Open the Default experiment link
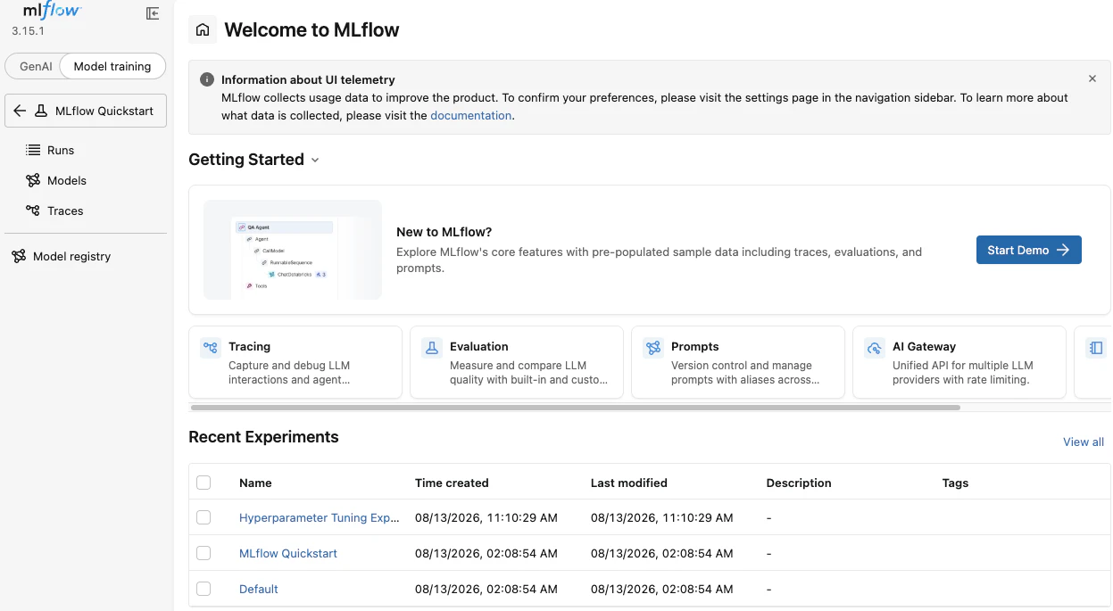This screenshot has height=611, width=1113. (259, 589)
